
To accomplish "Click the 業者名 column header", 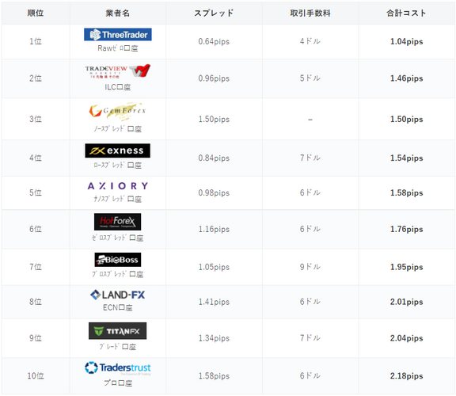I will (117, 13).
